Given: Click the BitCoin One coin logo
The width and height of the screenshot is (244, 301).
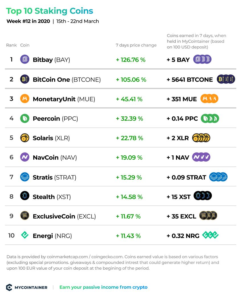Looking at the screenshot, I should click(25, 79).
